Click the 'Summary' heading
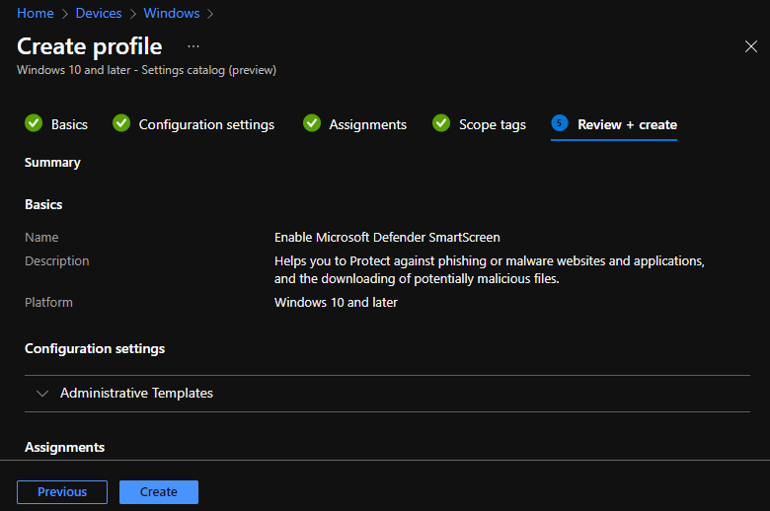 pyautogui.click(x=52, y=163)
